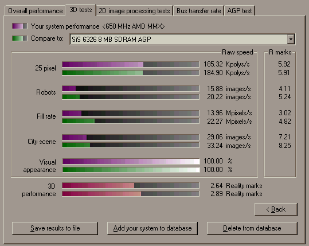
Task: Click the purple Robots result bar
Action: click(x=131, y=88)
